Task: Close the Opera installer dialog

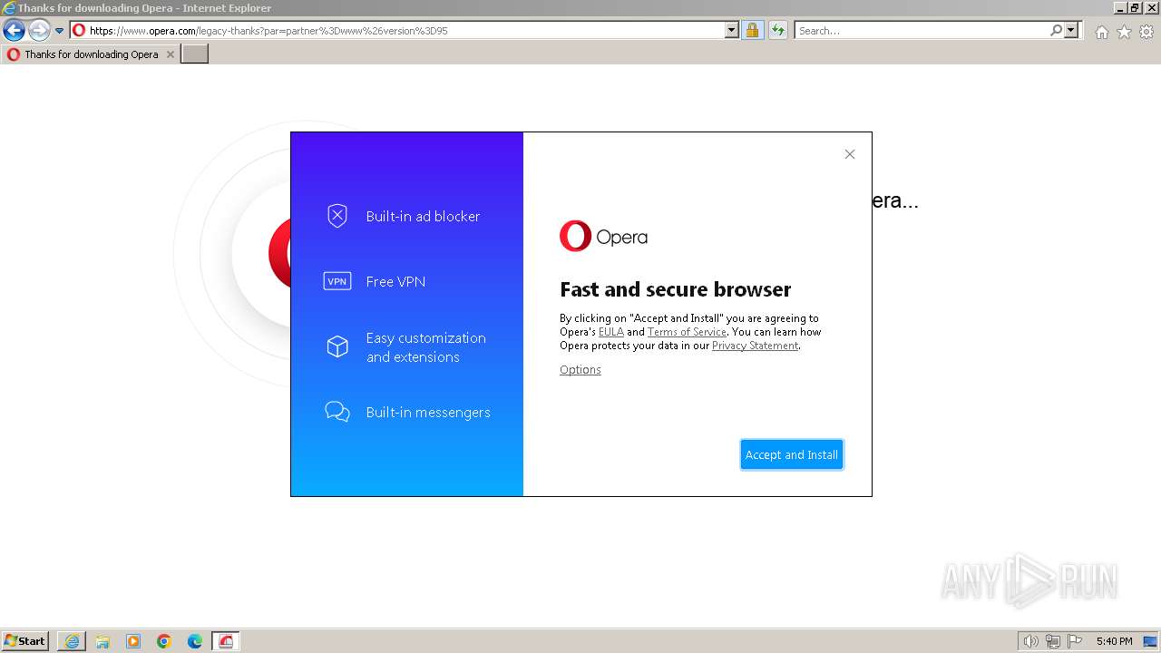Action: click(x=850, y=154)
